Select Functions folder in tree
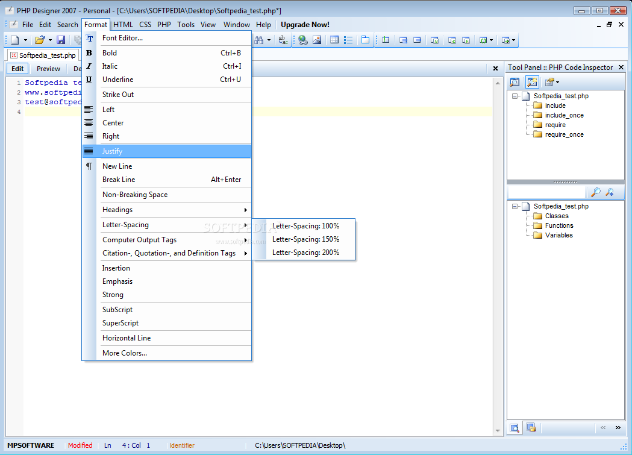The width and height of the screenshot is (632, 455). tap(558, 225)
